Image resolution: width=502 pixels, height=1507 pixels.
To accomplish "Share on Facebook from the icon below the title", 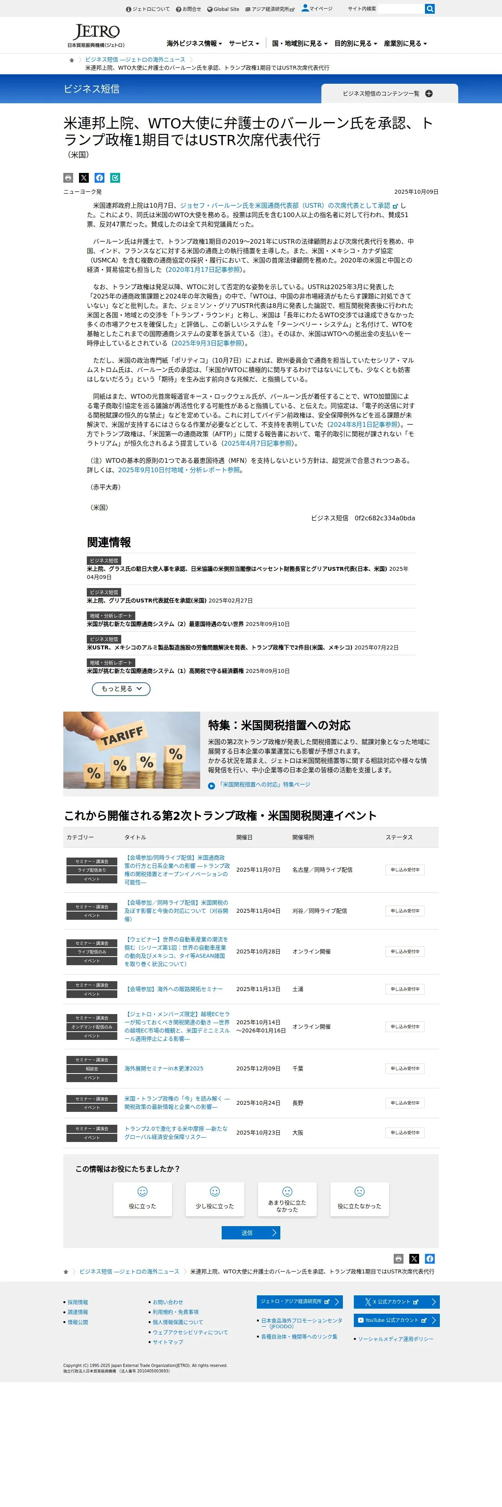I will click(100, 178).
